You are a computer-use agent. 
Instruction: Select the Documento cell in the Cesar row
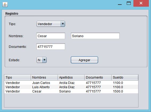(x=98, y=91)
